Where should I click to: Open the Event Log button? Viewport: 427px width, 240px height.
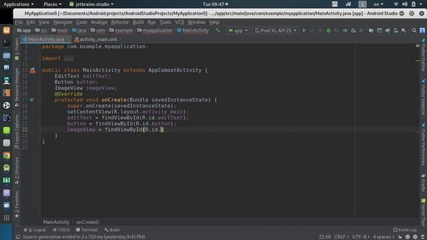point(405,230)
